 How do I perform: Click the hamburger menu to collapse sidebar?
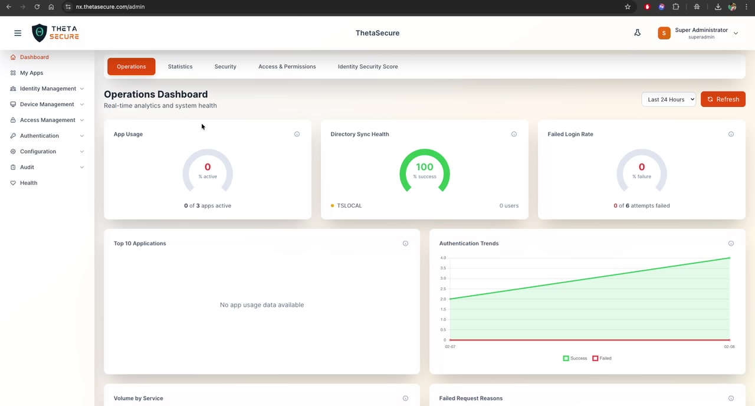coord(18,32)
